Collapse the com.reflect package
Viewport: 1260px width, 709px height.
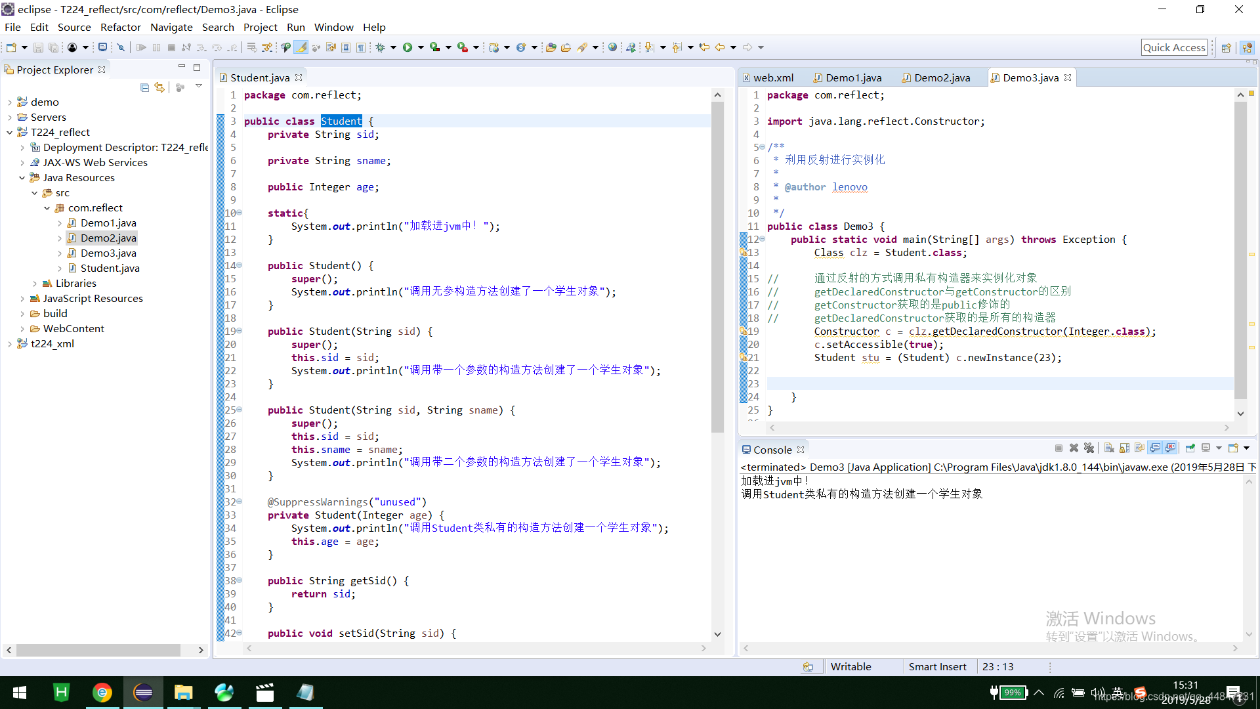[x=47, y=207]
